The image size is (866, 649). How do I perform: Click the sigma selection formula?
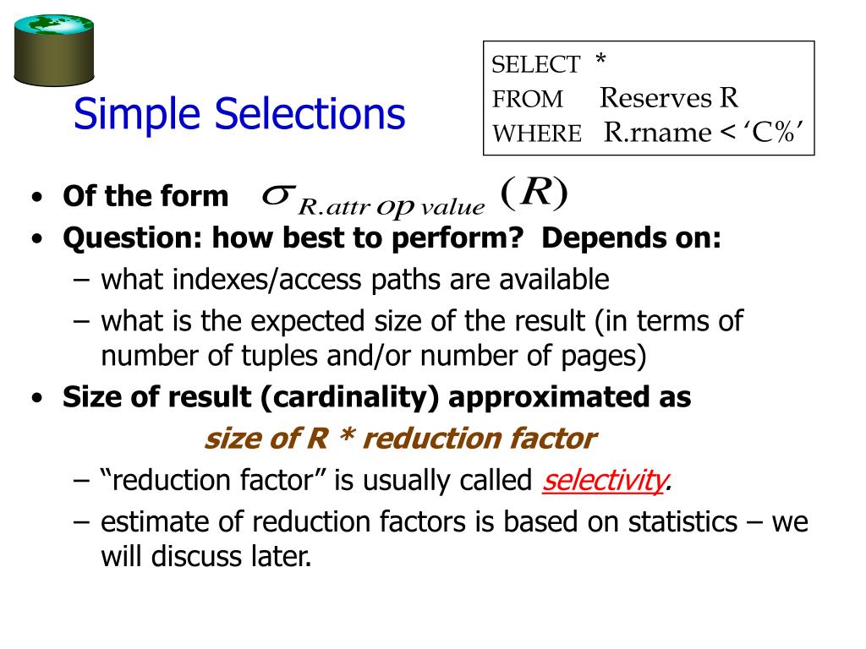pos(414,197)
